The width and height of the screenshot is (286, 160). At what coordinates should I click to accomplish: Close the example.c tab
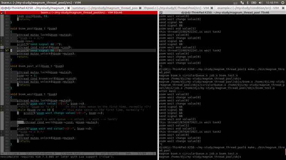[x=283, y=8]
